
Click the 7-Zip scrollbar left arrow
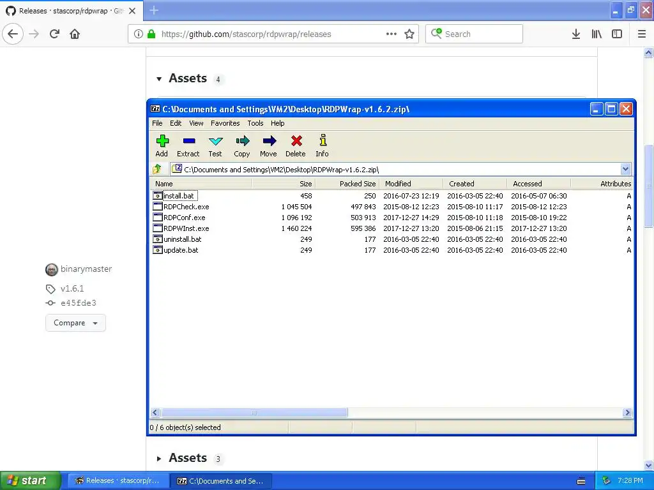click(x=155, y=413)
